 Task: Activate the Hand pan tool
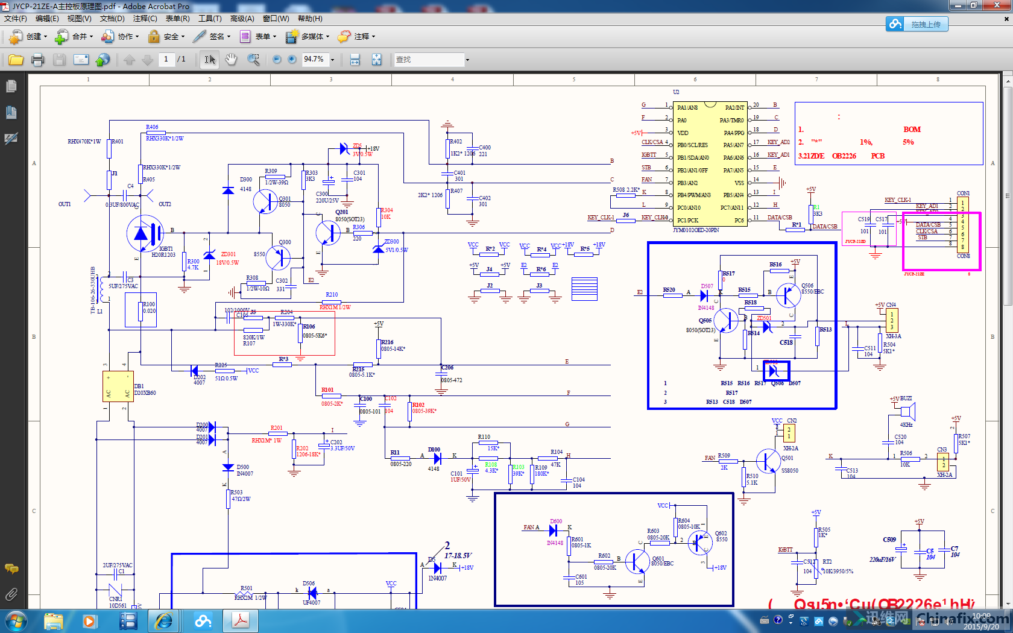tap(231, 60)
